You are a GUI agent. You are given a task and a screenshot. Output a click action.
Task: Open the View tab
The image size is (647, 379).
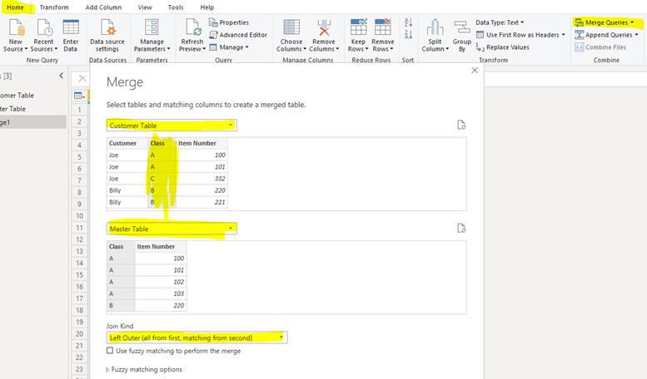tap(145, 7)
